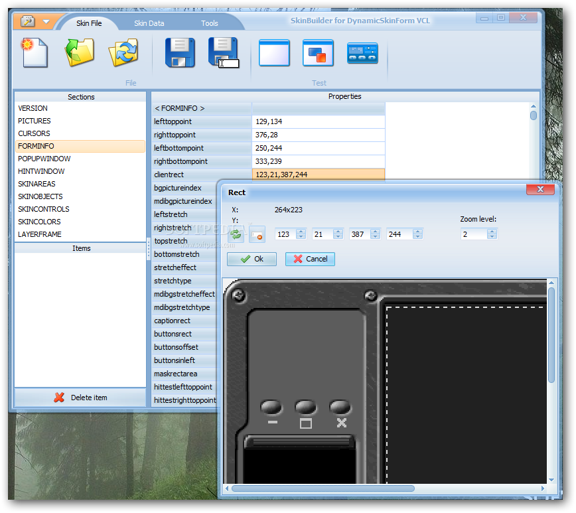Test skin with single form window icon
Viewport: 576px width, 513px height.
(x=274, y=53)
